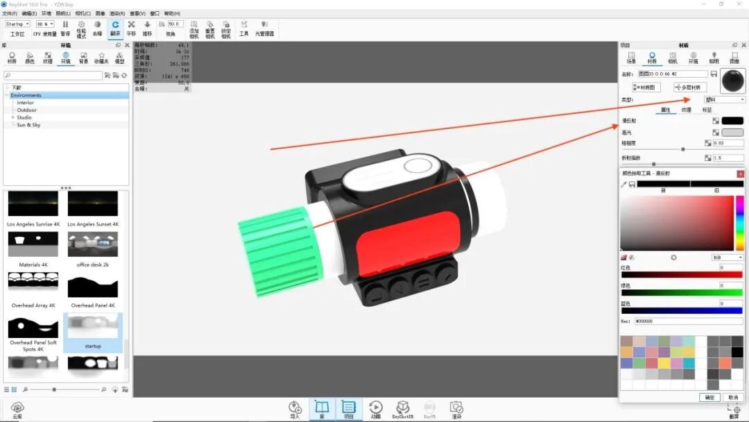This screenshot has height=422, width=749.
Task: Select the 添加相机 toolbar icon
Action: (x=194, y=28)
